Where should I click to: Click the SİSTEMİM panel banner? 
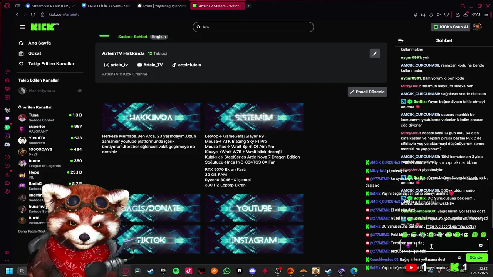(254, 117)
